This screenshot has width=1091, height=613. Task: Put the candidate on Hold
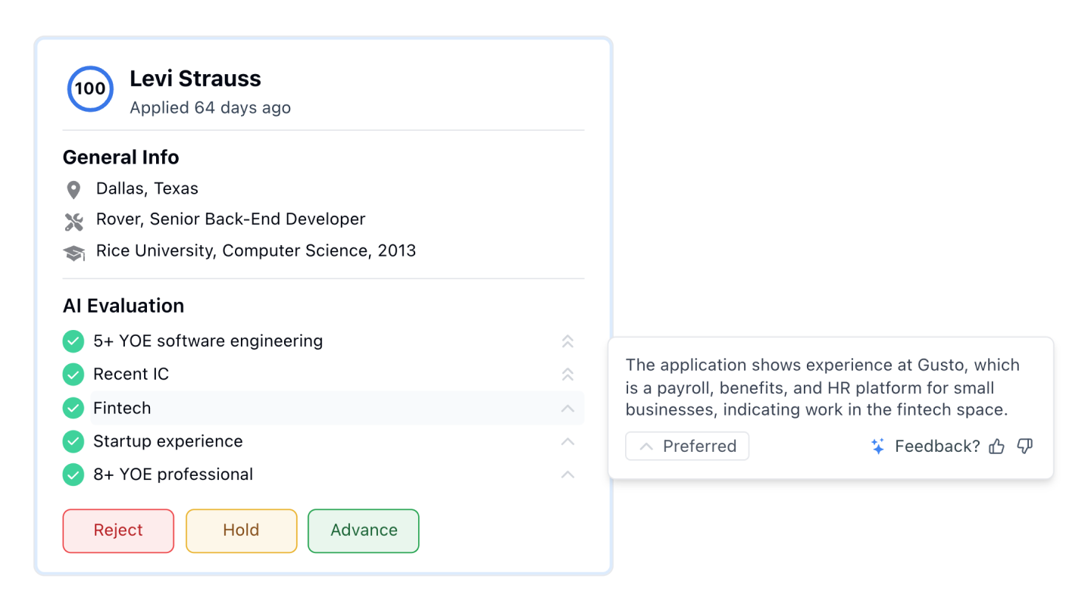241,531
